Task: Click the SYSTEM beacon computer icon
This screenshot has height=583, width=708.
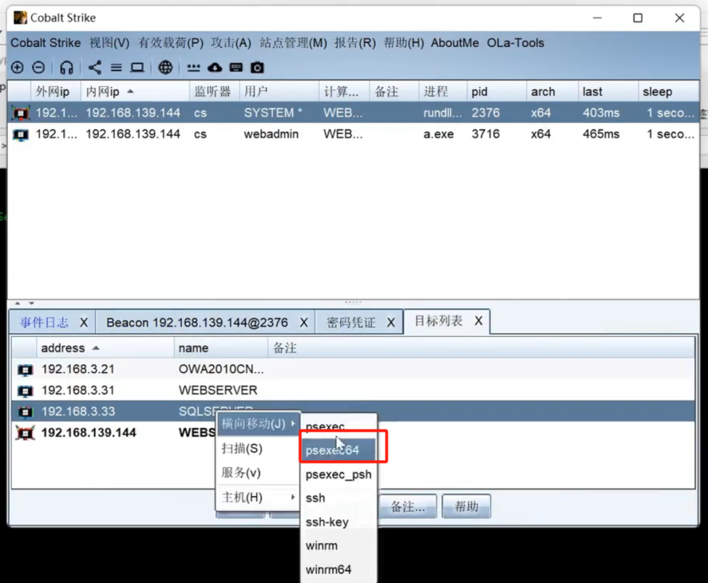Action: pyautogui.click(x=20, y=113)
